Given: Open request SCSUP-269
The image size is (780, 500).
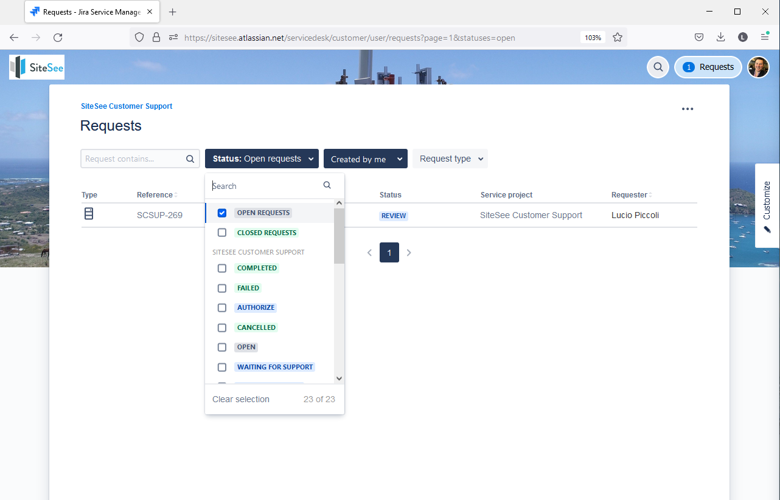Looking at the screenshot, I should coord(159,215).
